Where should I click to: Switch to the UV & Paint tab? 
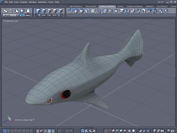click(x=162, y=6)
